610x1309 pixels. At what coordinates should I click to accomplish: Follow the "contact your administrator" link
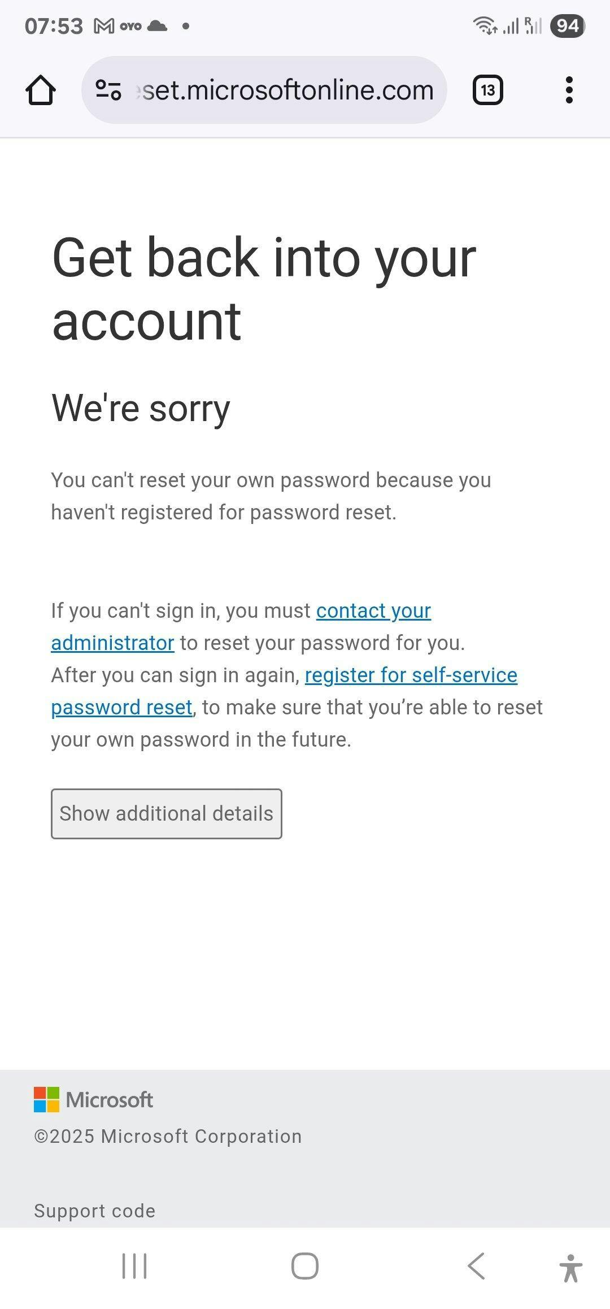pos(373,611)
